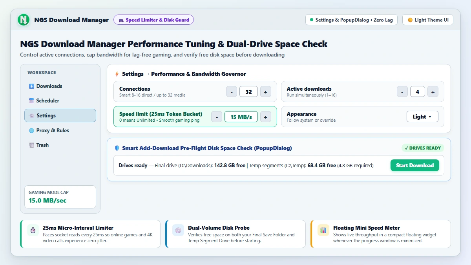This screenshot has height=265, width=471.
Task: Click the lightning bolt icon beside Settings heading
Action: tap(117, 74)
